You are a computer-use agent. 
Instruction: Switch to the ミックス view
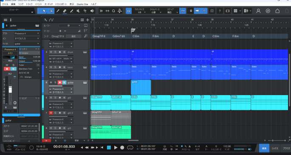275,148
